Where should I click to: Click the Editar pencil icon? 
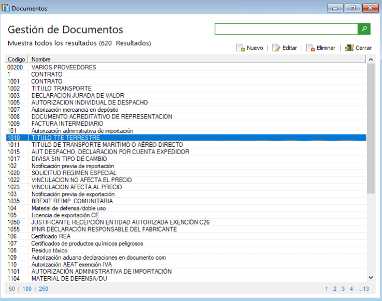(276, 48)
